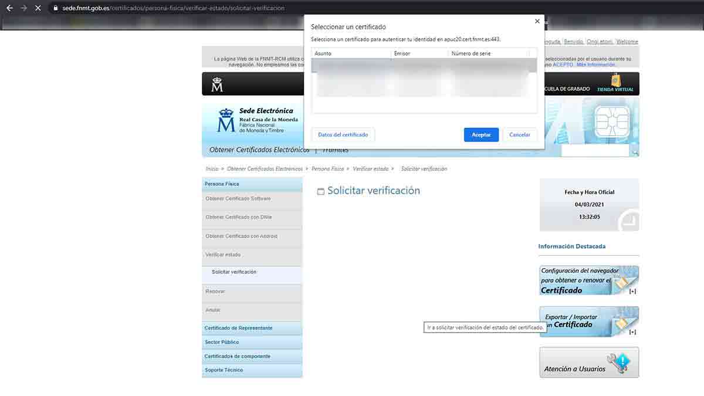Click the ACEPTO cookies link
Image resolution: width=704 pixels, height=396 pixels.
pyautogui.click(x=562, y=64)
